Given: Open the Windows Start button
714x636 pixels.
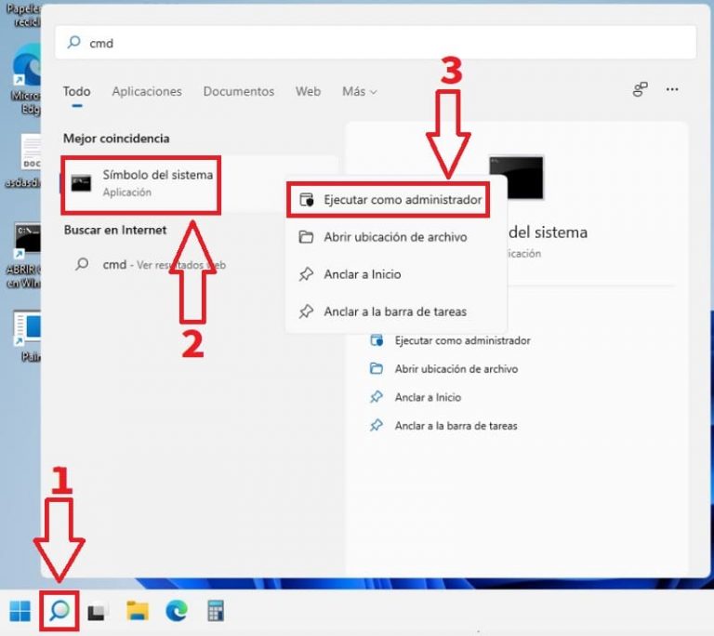Looking at the screenshot, I should pyautogui.click(x=20, y=611).
